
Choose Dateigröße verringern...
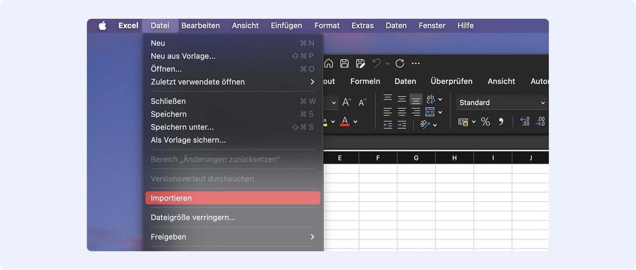pos(232,217)
